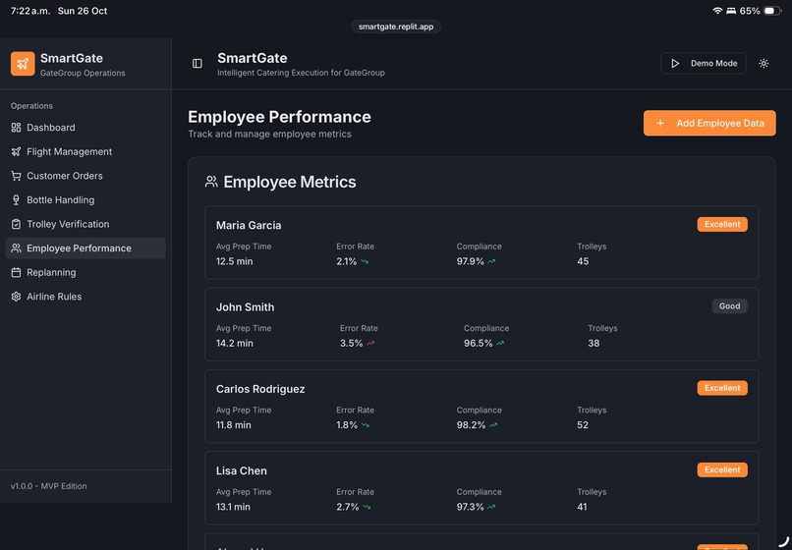Click the Demo Mode play icon
The image size is (792, 550).
pos(675,64)
